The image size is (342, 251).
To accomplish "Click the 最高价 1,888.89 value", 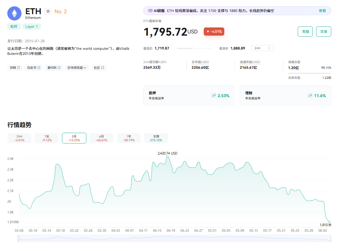I will [x=238, y=48].
